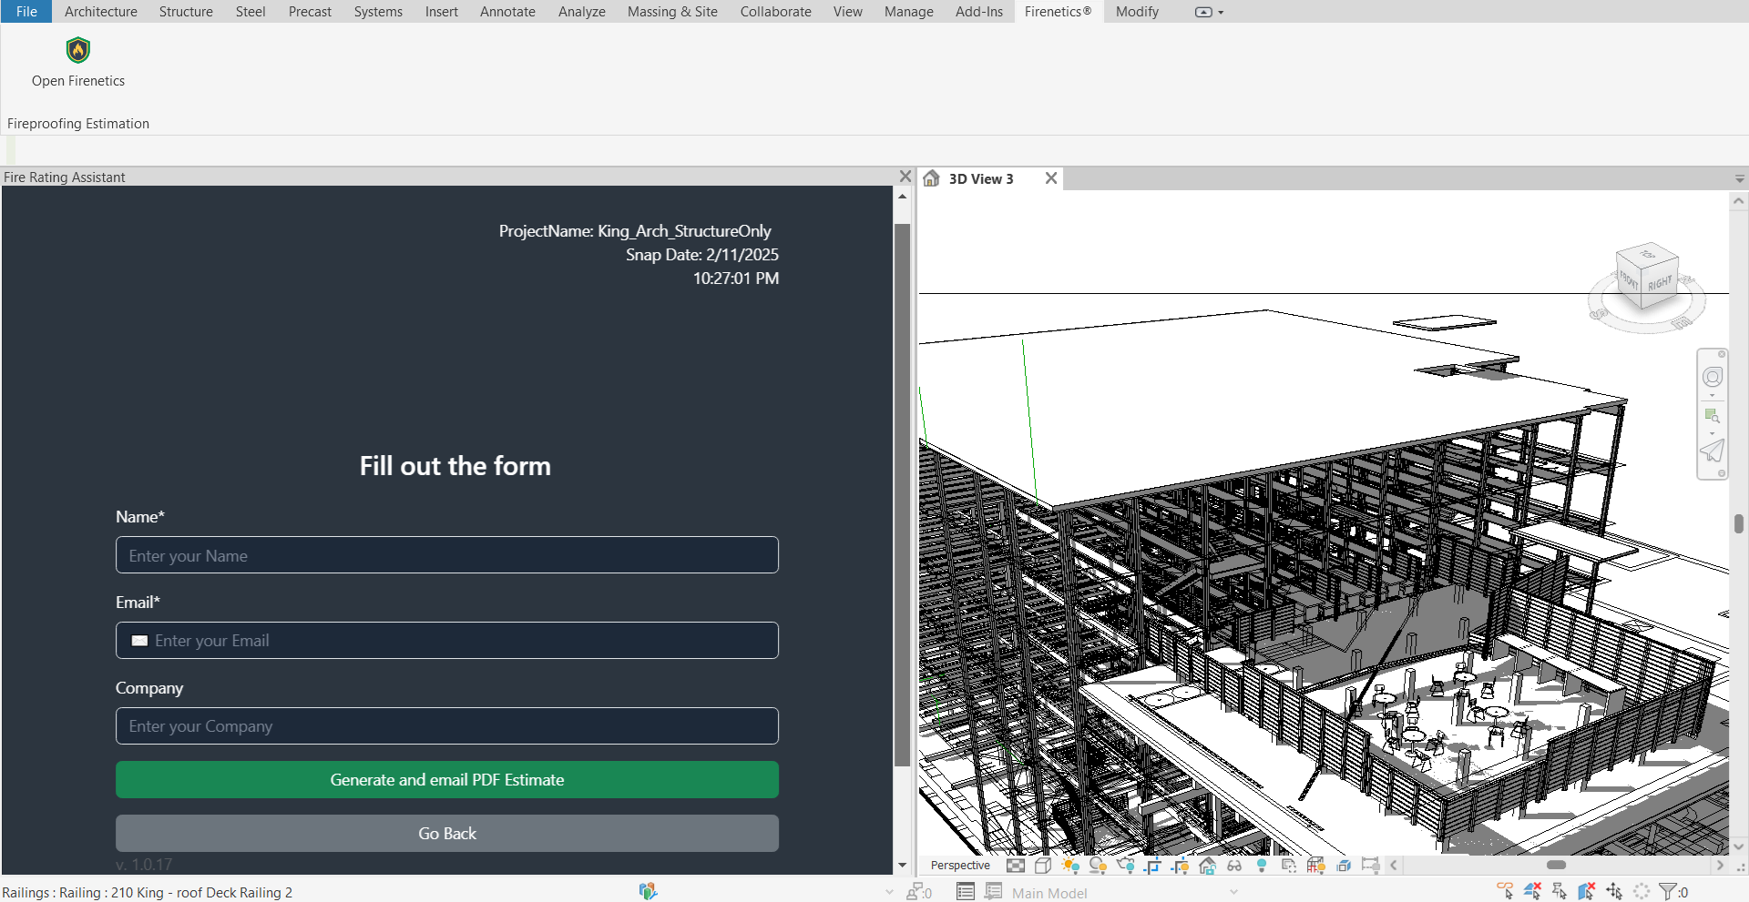1749x902 pixels.
Task: Toggle Select Links option in status bar
Action: [x=1505, y=892]
